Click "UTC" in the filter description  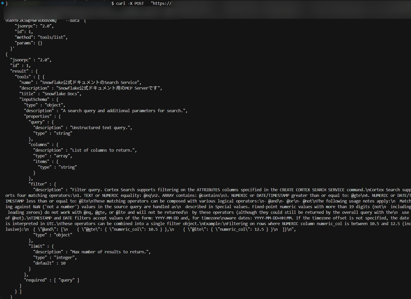click(50, 224)
